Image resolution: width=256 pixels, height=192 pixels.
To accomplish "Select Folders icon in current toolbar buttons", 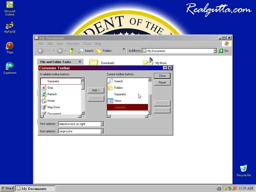I will (110, 88).
